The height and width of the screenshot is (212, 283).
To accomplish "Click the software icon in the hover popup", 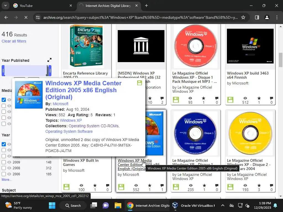I will click(140, 83).
